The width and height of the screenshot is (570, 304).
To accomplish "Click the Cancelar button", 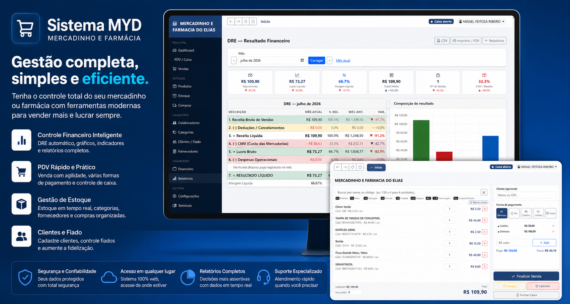I will [543, 286].
